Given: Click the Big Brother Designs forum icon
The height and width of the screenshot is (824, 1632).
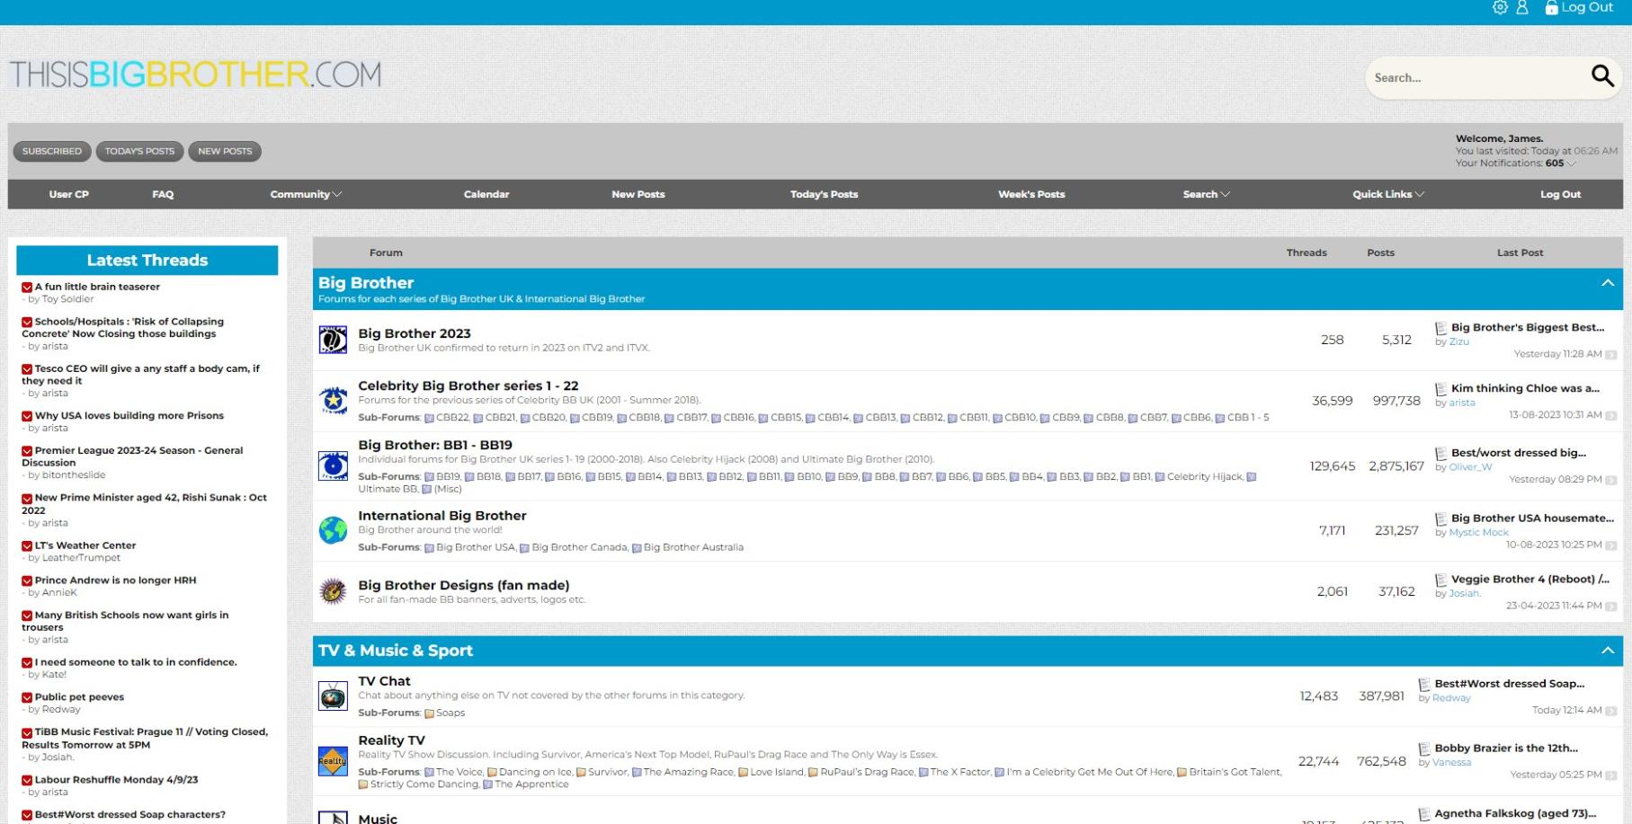Looking at the screenshot, I should (333, 591).
